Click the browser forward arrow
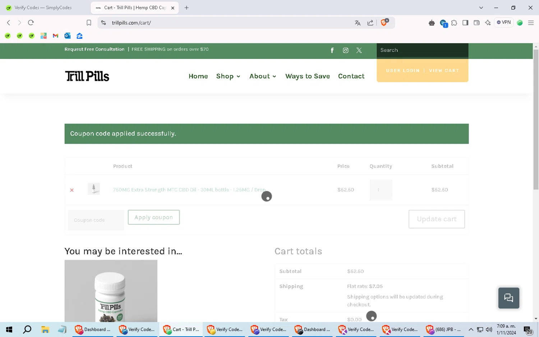Image resolution: width=539 pixels, height=337 pixels. (x=19, y=23)
